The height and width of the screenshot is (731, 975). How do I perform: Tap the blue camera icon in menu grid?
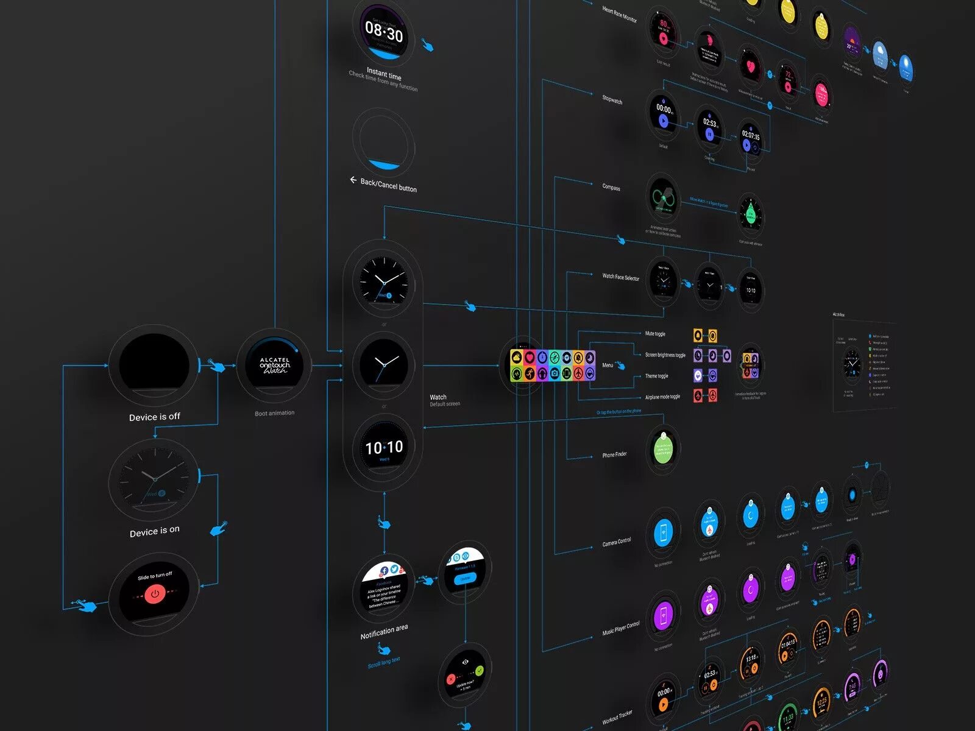(555, 373)
